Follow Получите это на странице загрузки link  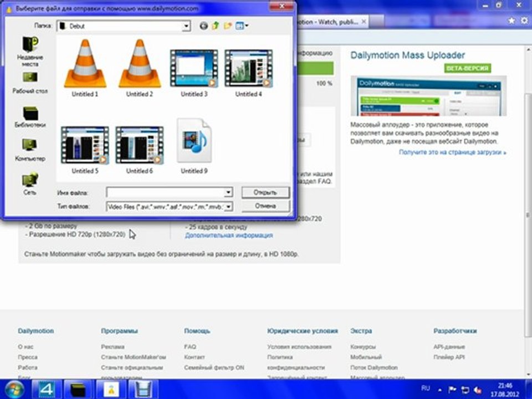coord(453,152)
